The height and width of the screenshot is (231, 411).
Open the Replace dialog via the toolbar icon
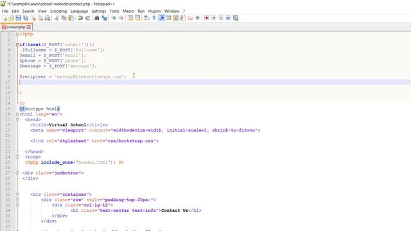(104, 18)
